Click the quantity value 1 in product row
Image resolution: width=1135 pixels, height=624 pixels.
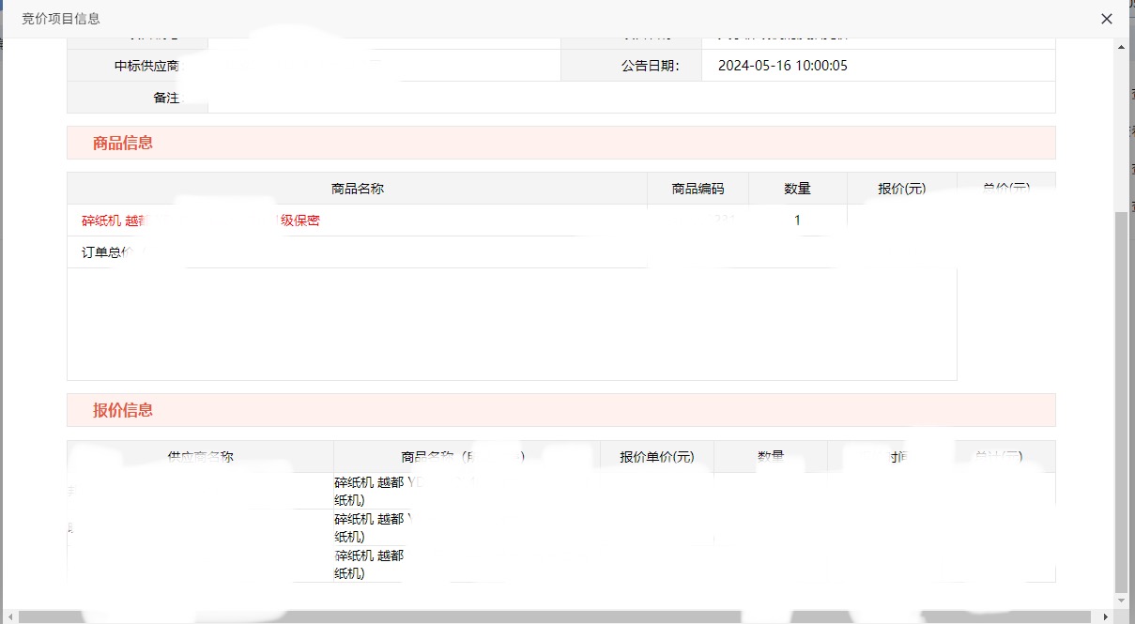tap(797, 221)
